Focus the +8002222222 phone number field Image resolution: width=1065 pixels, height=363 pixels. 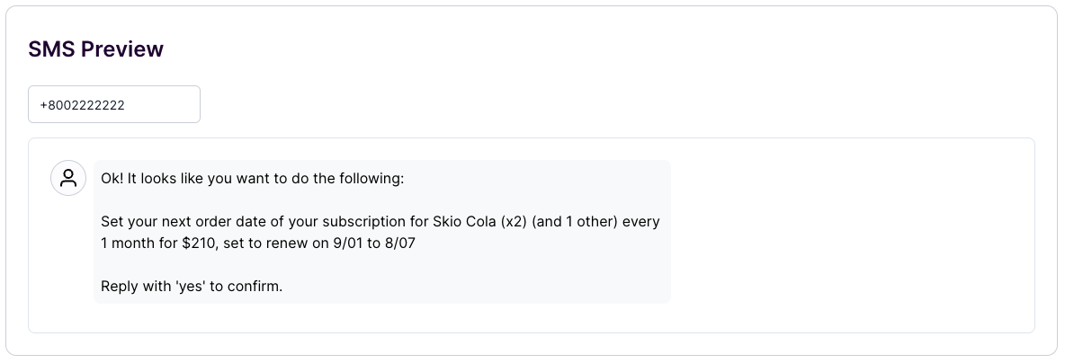coord(114,104)
